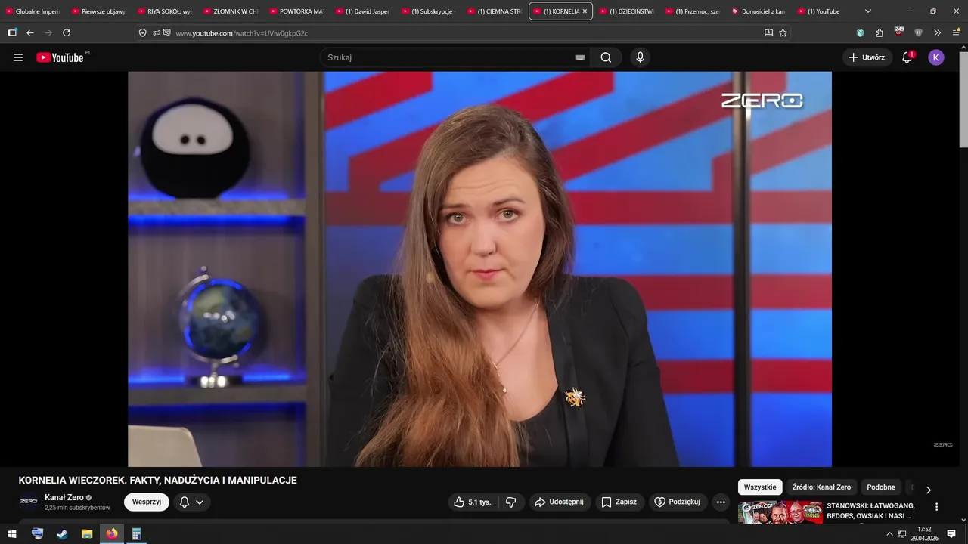
Task: Open the STANOWSKI: ŁATWOGANG recommended video title
Action: 871,511
